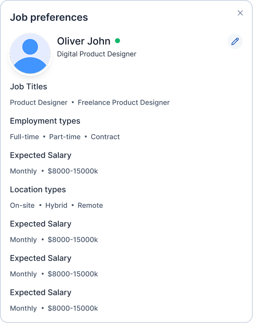The width and height of the screenshot is (253, 323).
Task: Click the Hybrid location type
Action: tap(56, 205)
